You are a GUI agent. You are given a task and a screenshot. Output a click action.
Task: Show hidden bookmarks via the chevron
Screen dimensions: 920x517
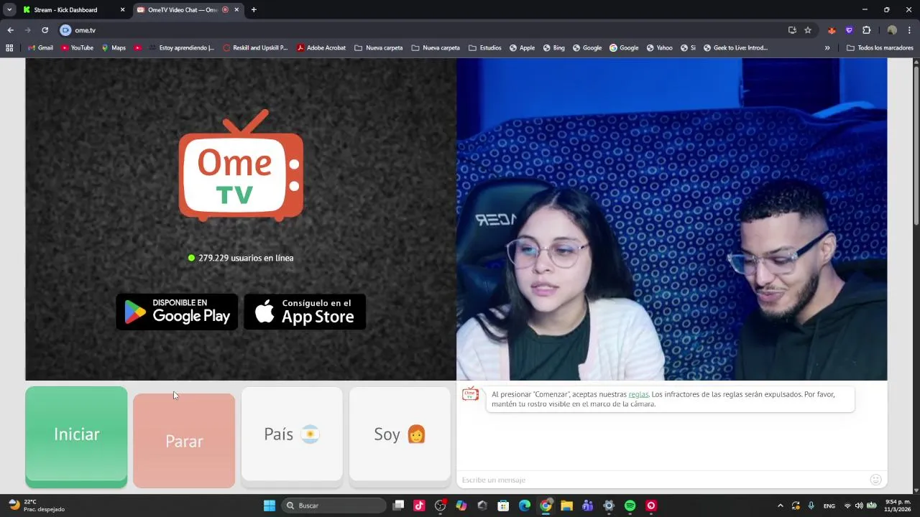click(x=827, y=48)
